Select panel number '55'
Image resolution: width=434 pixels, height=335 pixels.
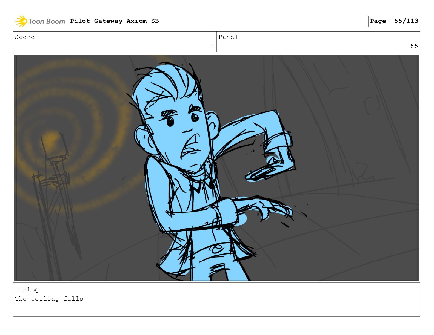click(x=414, y=46)
